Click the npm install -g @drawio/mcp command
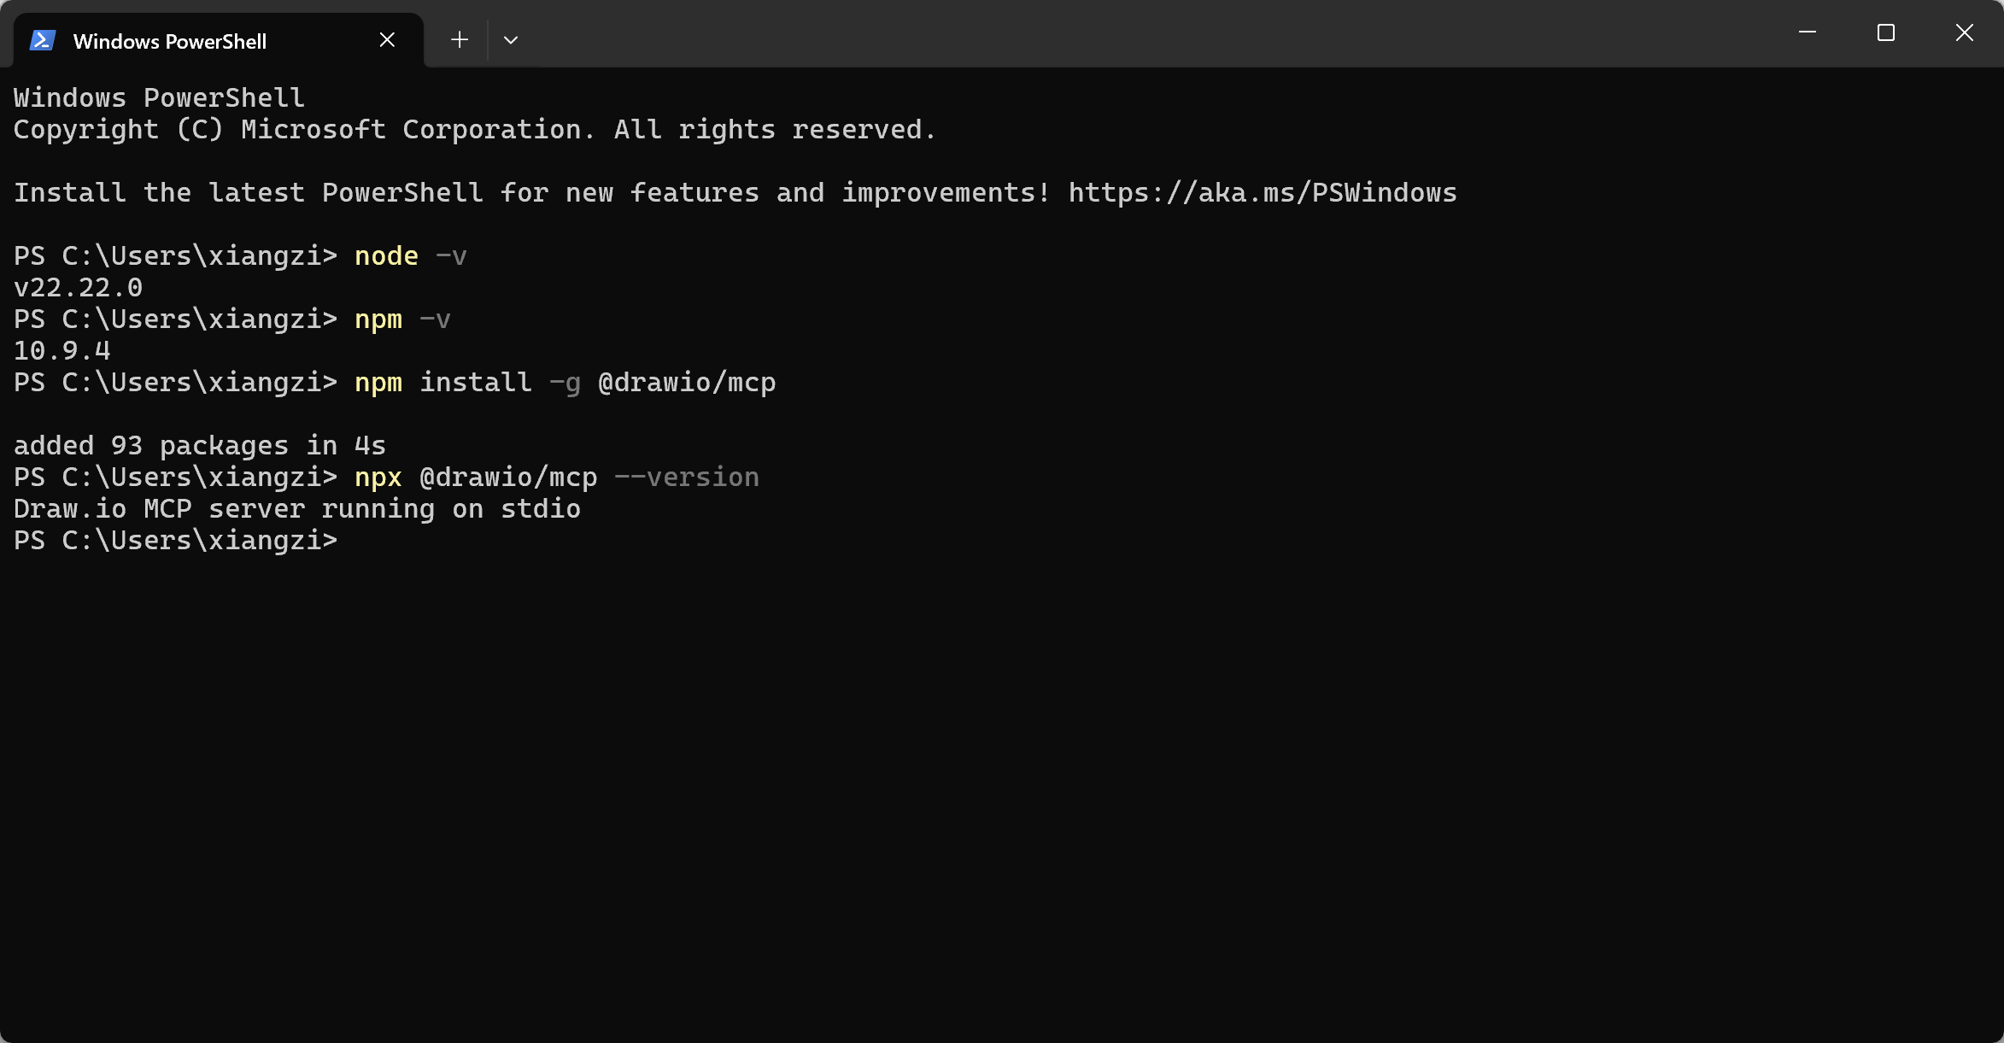This screenshot has width=2004, height=1043. coord(565,382)
